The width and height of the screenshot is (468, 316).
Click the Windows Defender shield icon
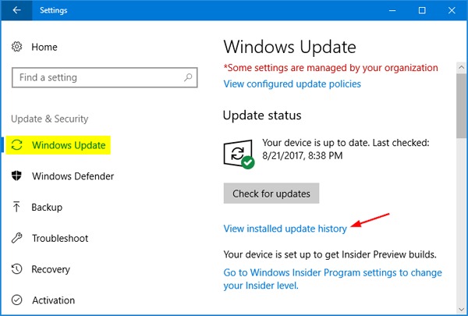[17, 176]
